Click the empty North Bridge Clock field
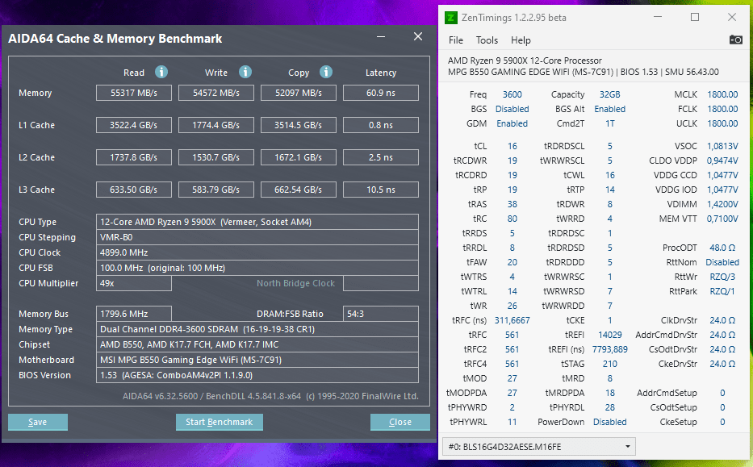 pos(381,283)
